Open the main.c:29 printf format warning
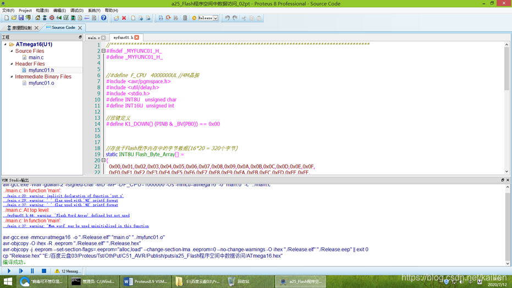This screenshot has height=288, width=512. [x=60, y=200]
